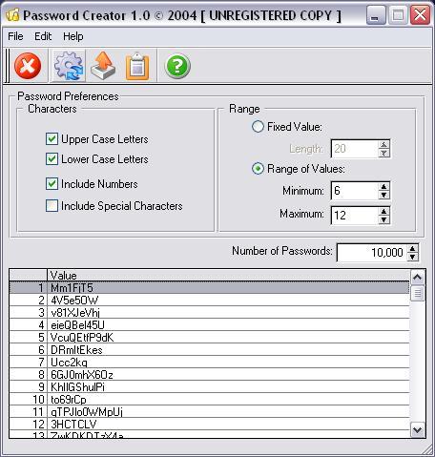Select password row KhIIGShulPi
435x457 pixels.
209,387
